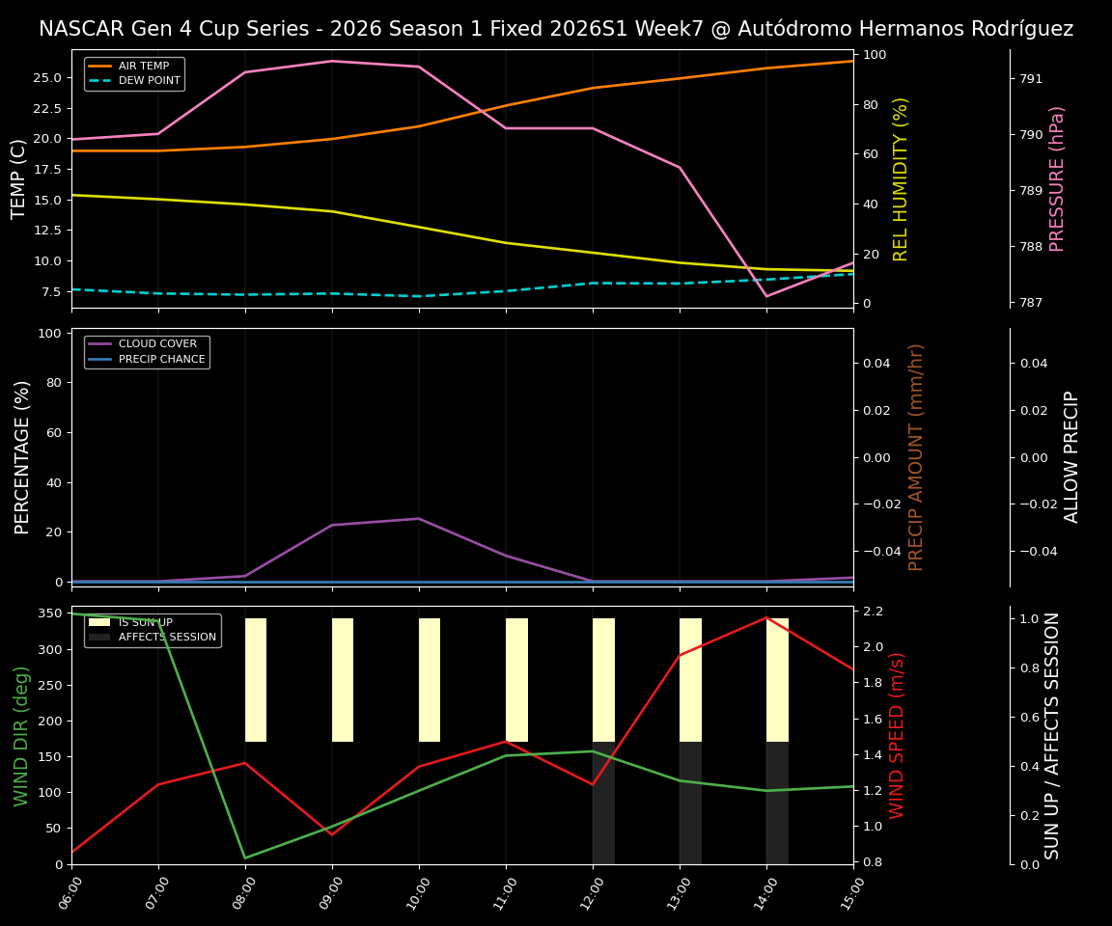
Task: Click the red WIND SPEED peak at 14:00
Action: tap(765, 618)
